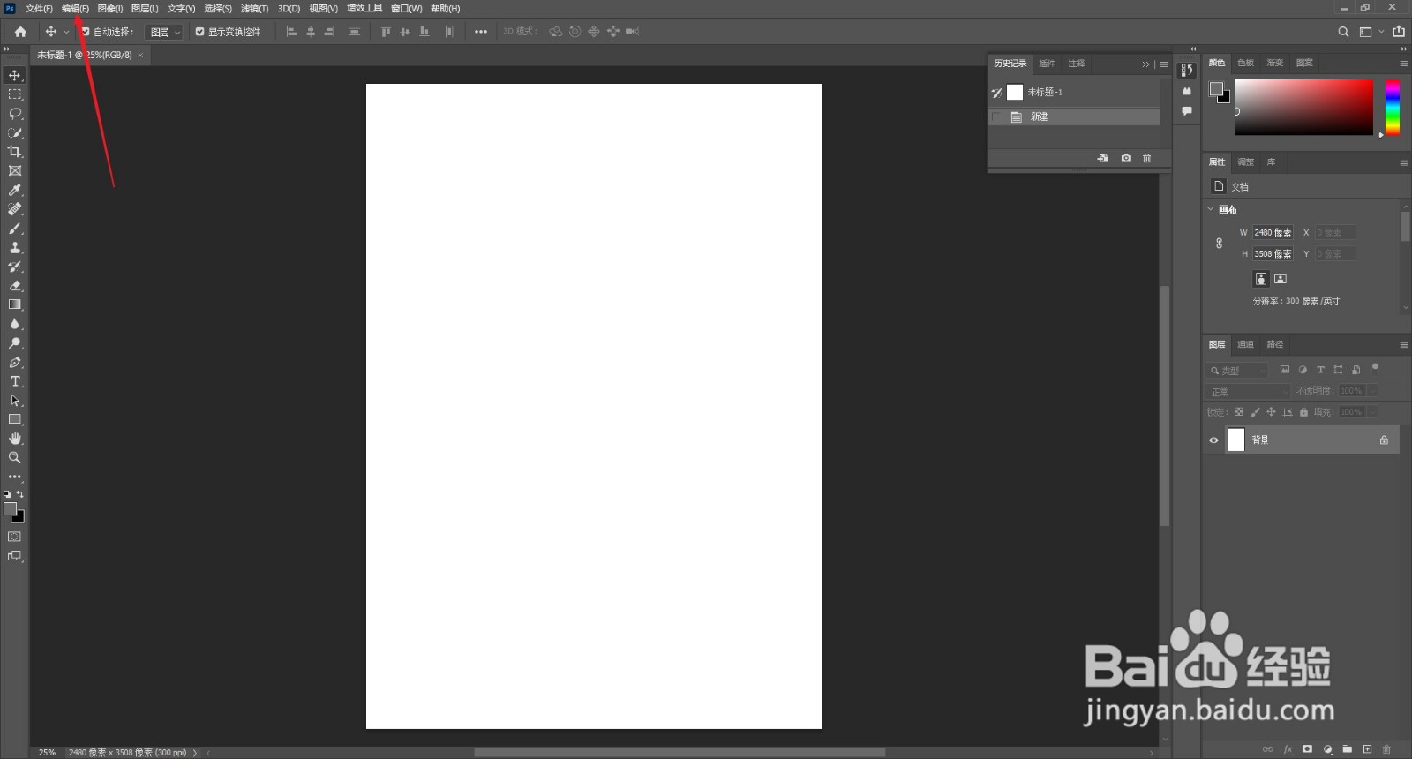This screenshot has height=759, width=1412.
Task: Open the 图像(I) menu
Action: (x=110, y=8)
